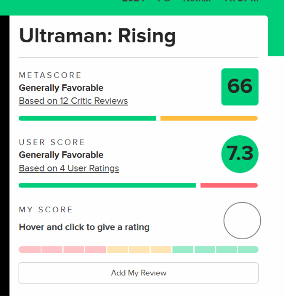The height and width of the screenshot is (298, 284).
Task: Select the second red rating segment
Action: tap(52, 249)
